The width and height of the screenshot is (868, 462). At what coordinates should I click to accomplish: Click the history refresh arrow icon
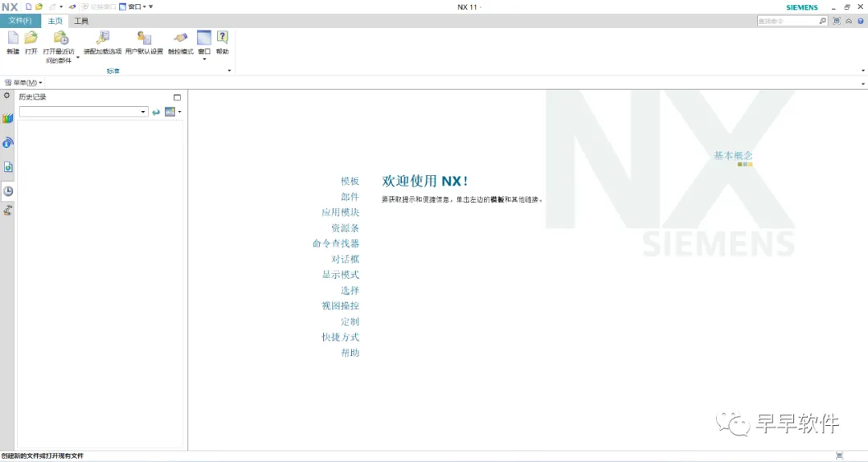[x=156, y=112]
